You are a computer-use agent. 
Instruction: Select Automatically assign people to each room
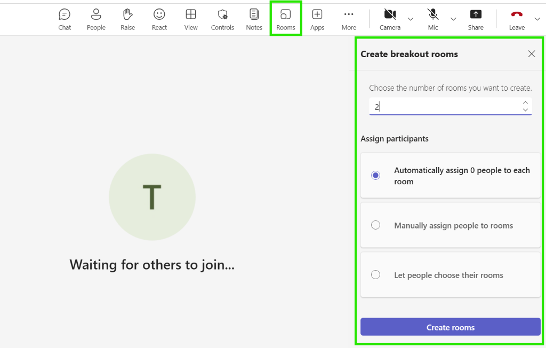point(450,176)
